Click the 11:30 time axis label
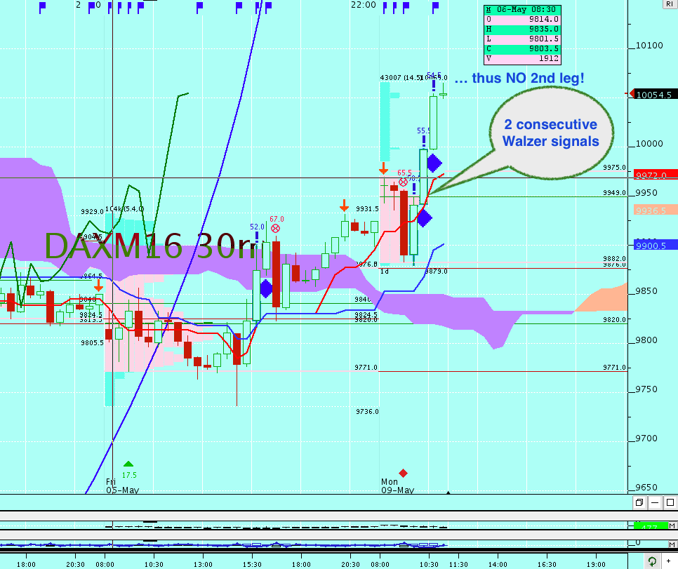678x569 pixels. (458, 564)
